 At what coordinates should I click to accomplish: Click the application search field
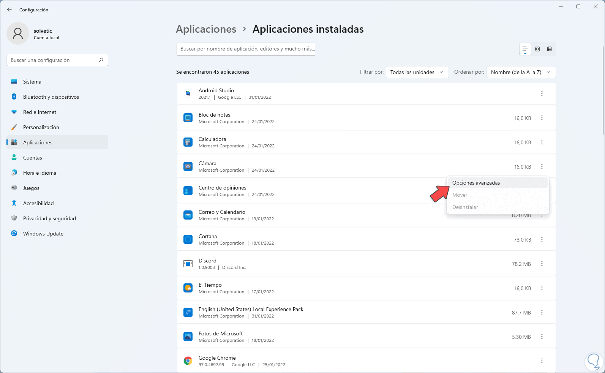tap(246, 49)
